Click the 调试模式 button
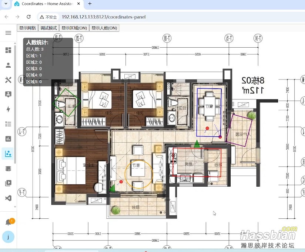The image size is (305, 252). tap(48, 28)
